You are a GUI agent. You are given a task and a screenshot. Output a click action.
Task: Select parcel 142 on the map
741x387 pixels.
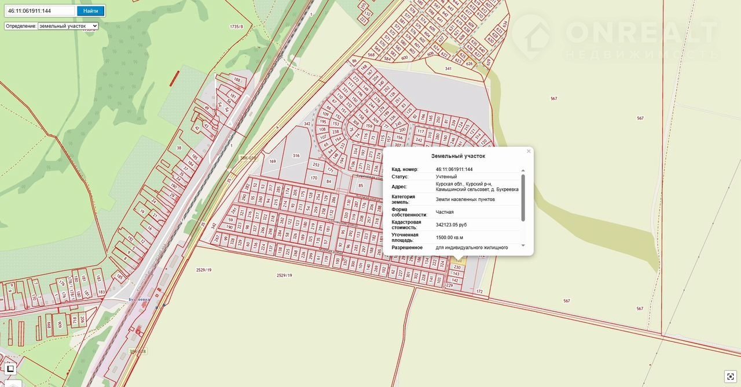click(455, 280)
